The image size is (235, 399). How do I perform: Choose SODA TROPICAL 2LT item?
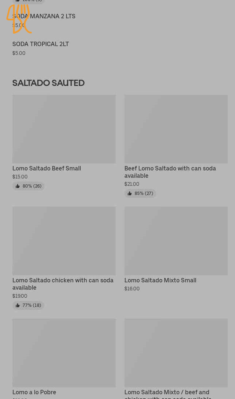[x=41, y=44]
